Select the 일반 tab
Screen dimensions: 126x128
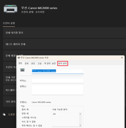[20, 63]
